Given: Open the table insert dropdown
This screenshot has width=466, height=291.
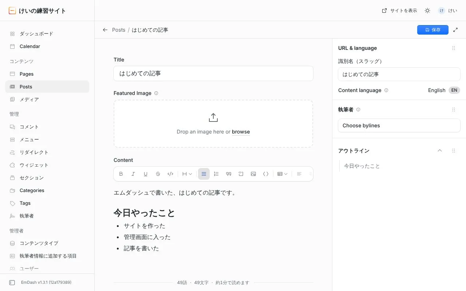Looking at the screenshot, I should [x=283, y=174].
